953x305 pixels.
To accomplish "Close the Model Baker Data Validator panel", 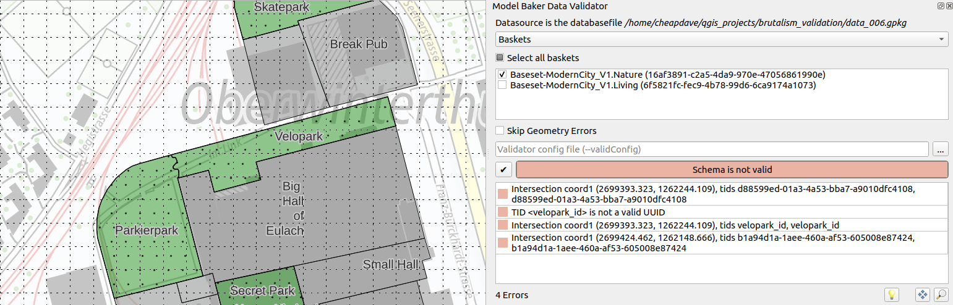I will pos(948,6).
